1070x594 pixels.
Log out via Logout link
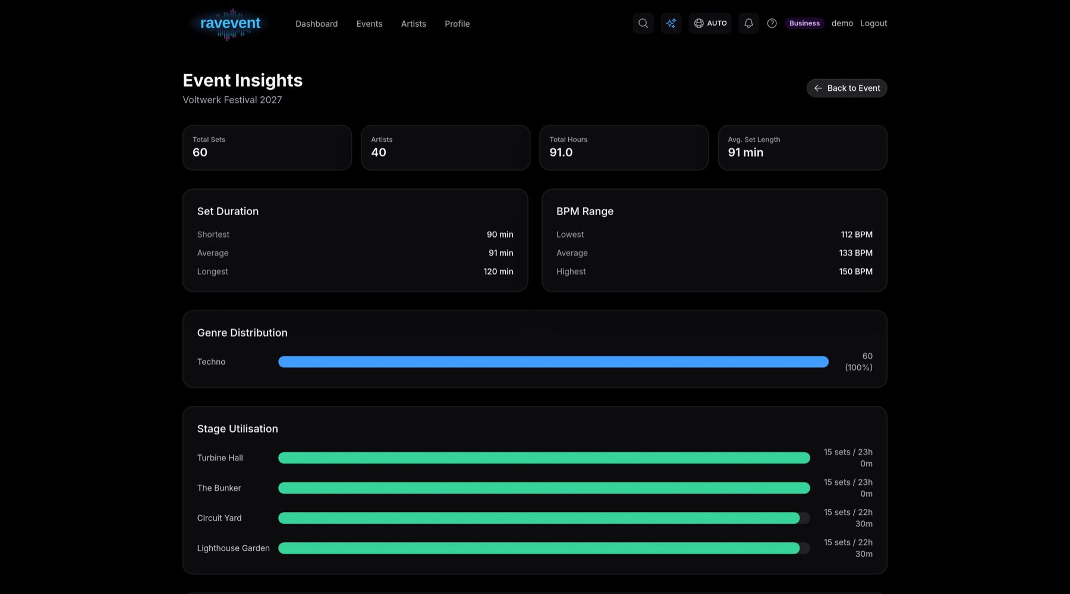(x=873, y=23)
